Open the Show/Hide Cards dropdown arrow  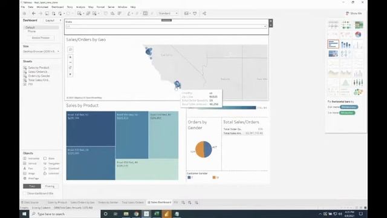pos(190,13)
